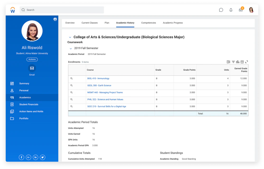
Task: Open the Workday home logo
Action: [x=12, y=9]
